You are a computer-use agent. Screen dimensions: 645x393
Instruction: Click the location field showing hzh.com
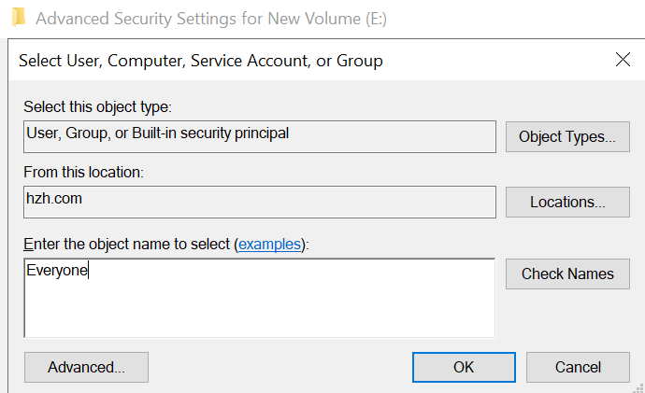(x=259, y=202)
